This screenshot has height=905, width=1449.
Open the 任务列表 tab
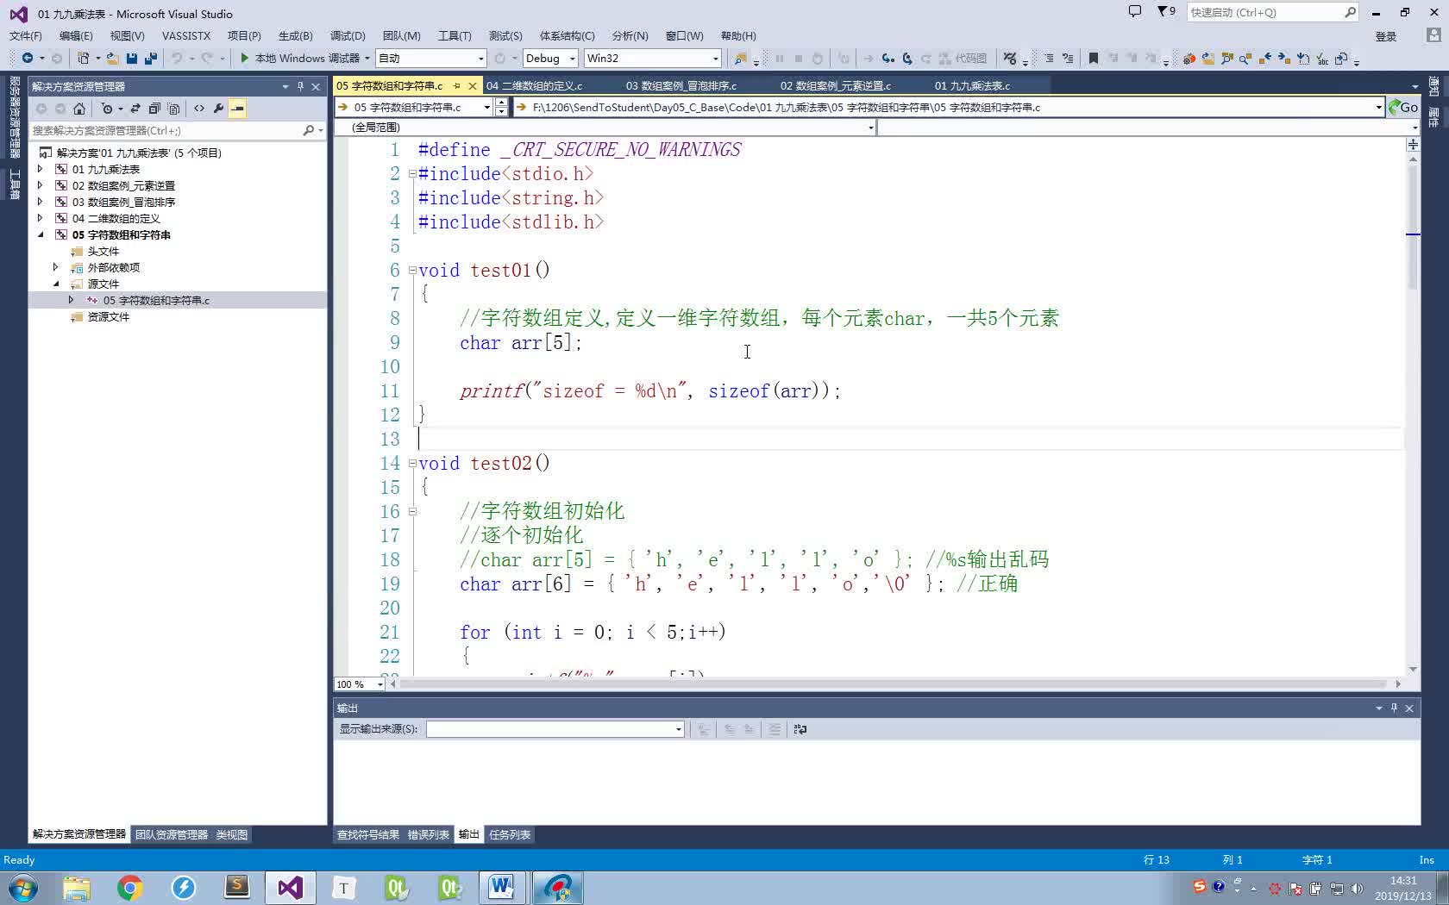pos(510,835)
